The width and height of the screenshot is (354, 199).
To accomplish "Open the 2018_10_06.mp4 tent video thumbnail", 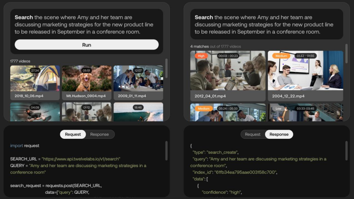I will [x=35, y=78].
